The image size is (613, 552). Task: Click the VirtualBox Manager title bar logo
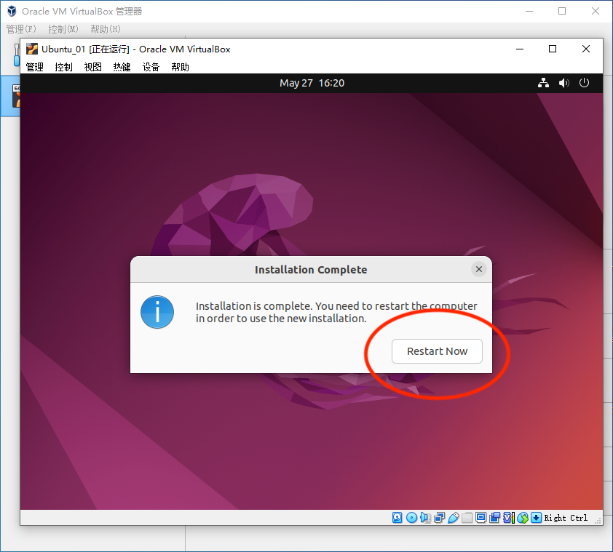12,11
